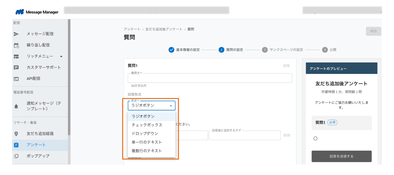Click the calendar icon beside 繰り返し配信
Image resolution: width=394 pixels, height=175 pixels.
click(16, 45)
